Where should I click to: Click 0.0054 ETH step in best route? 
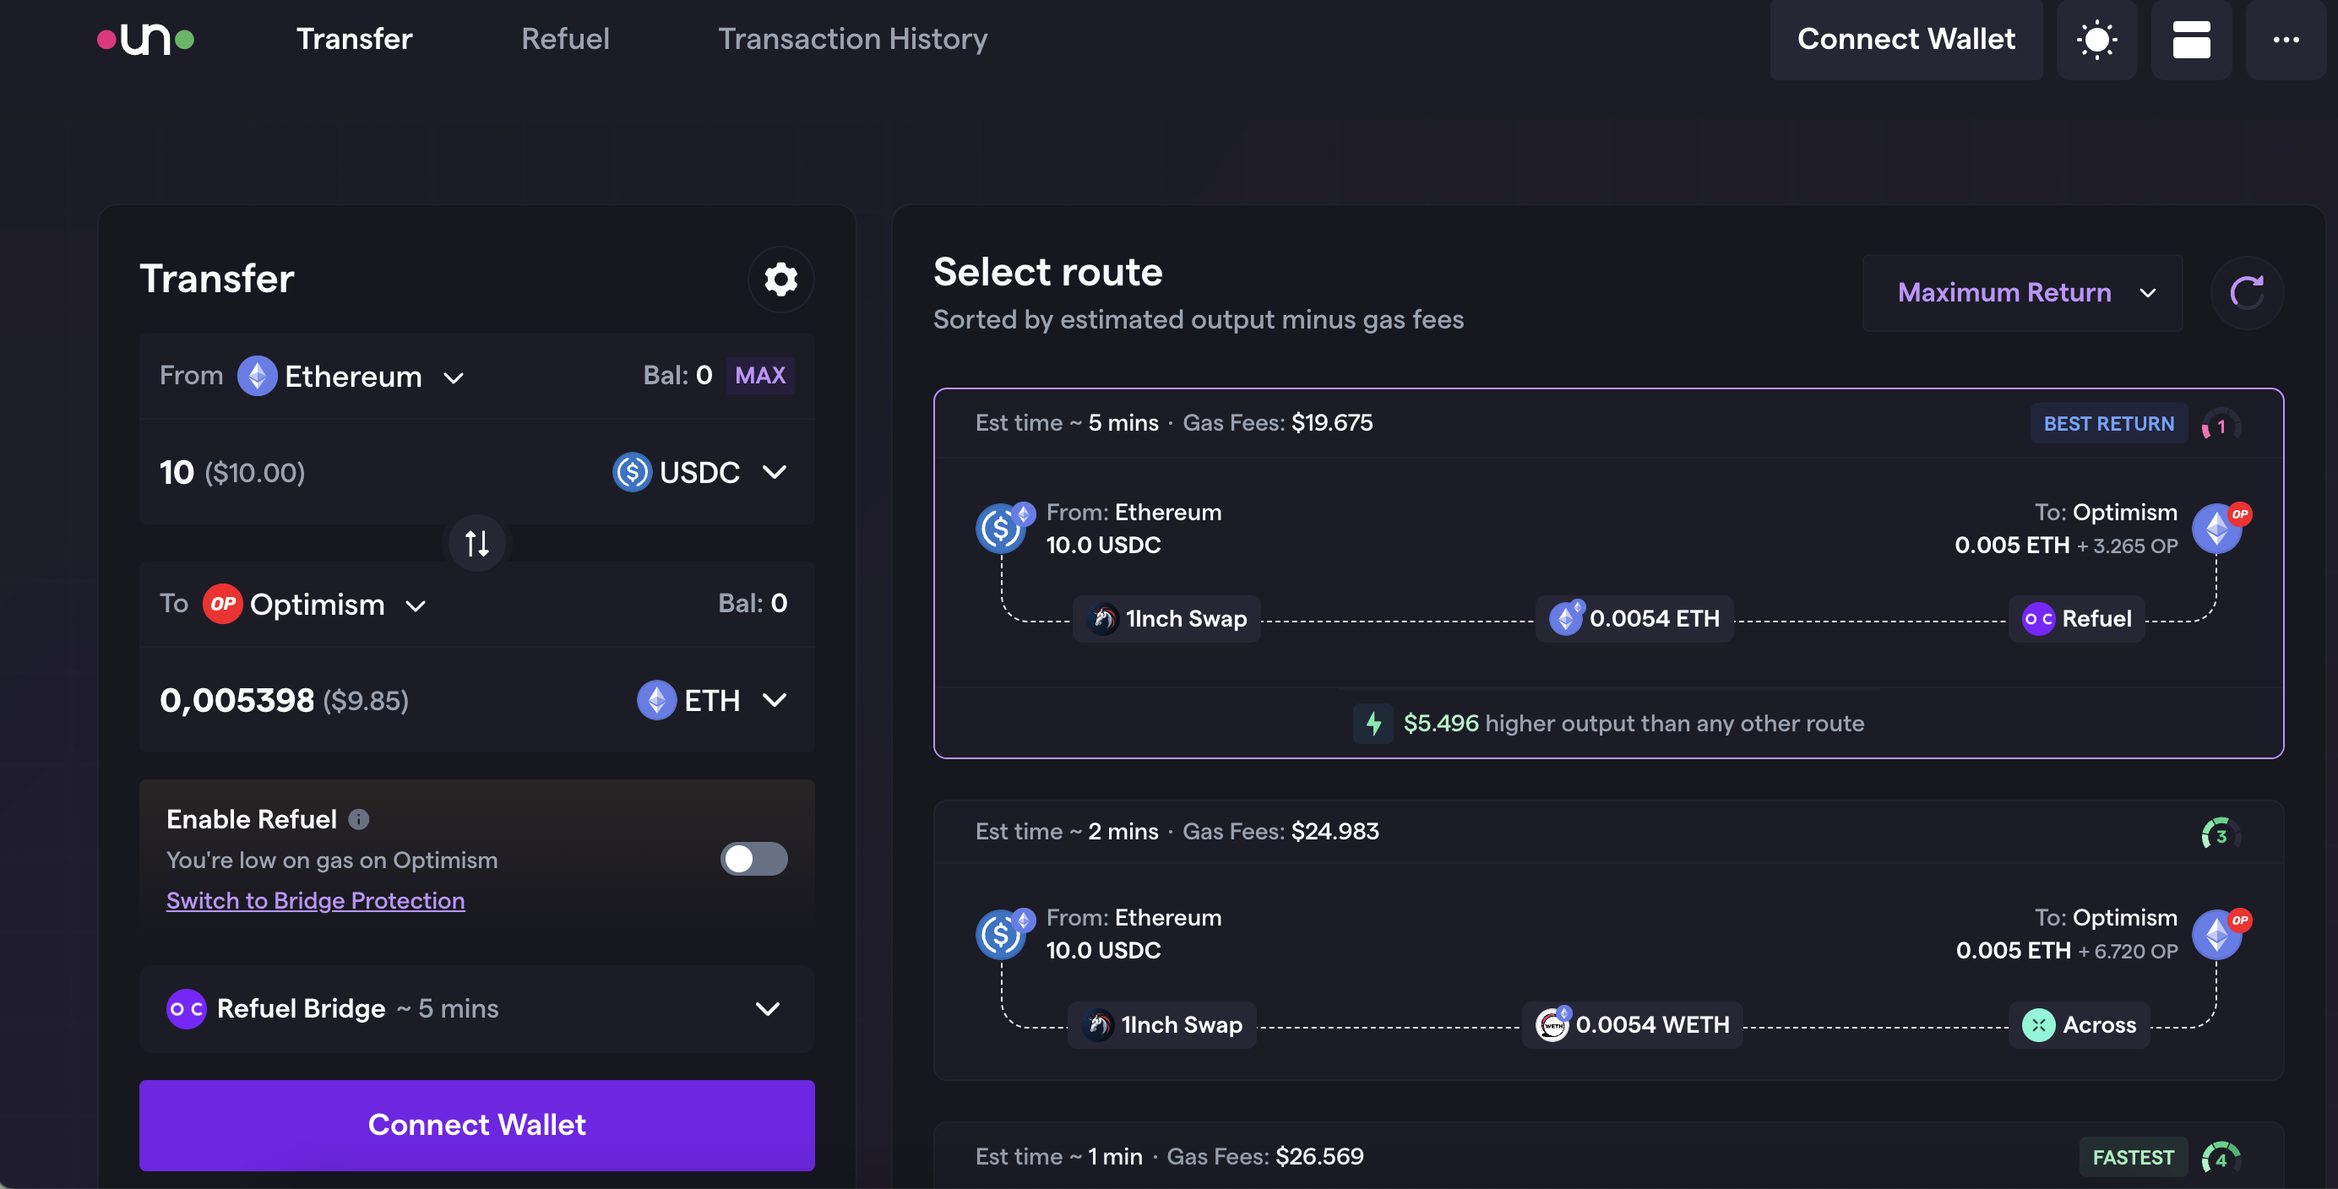(1634, 619)
